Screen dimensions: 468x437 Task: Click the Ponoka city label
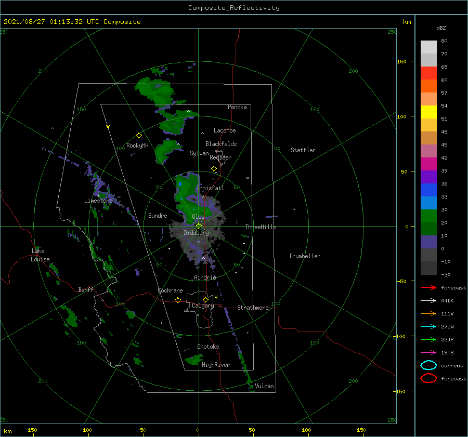[237, 107]
